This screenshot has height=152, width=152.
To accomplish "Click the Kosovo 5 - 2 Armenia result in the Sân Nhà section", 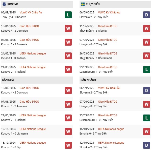I will (x=14, y=106).
